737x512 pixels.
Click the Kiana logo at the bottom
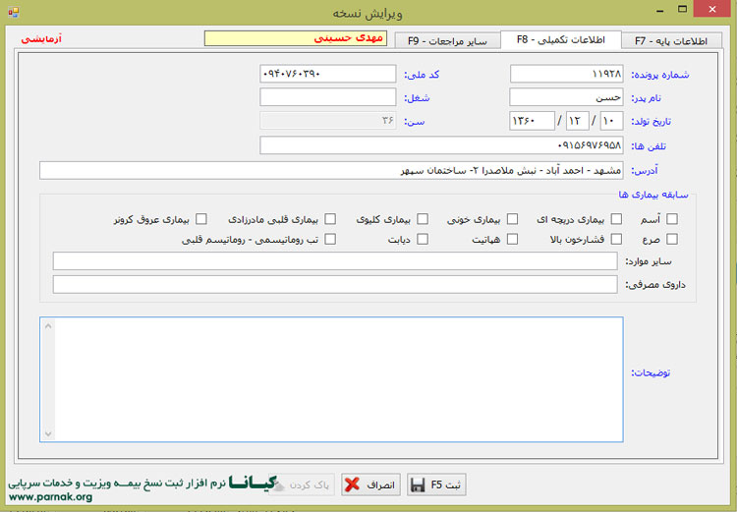258,484
